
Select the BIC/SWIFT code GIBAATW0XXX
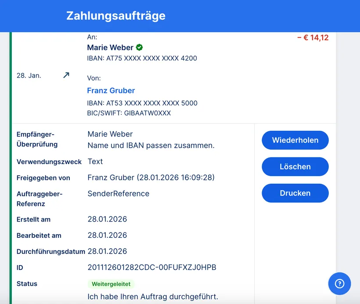point(129,113)
